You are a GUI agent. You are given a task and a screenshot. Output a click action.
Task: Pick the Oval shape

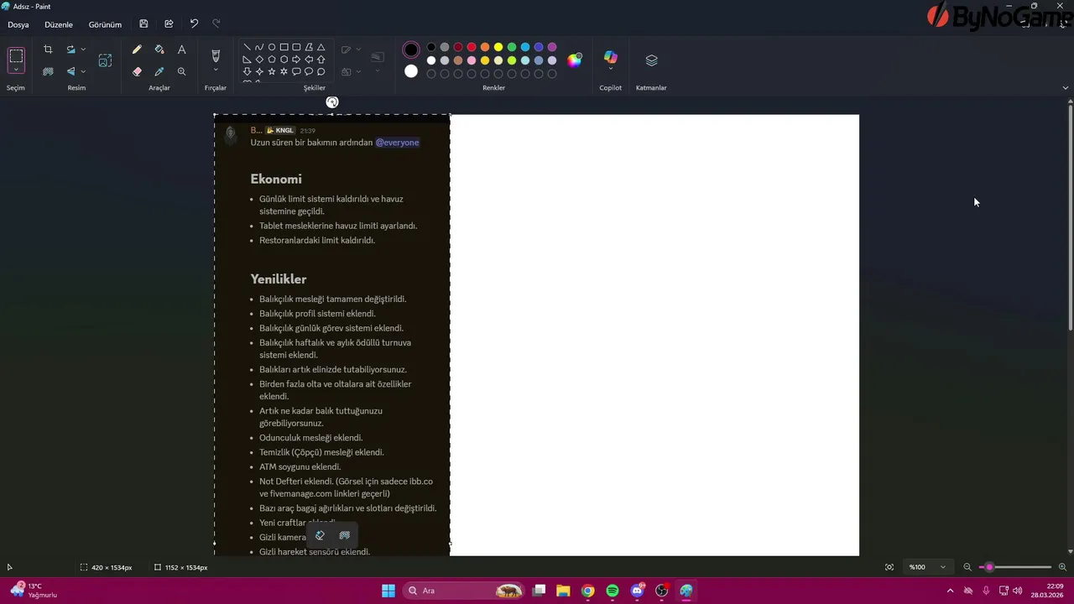click(x=272, y=47)
